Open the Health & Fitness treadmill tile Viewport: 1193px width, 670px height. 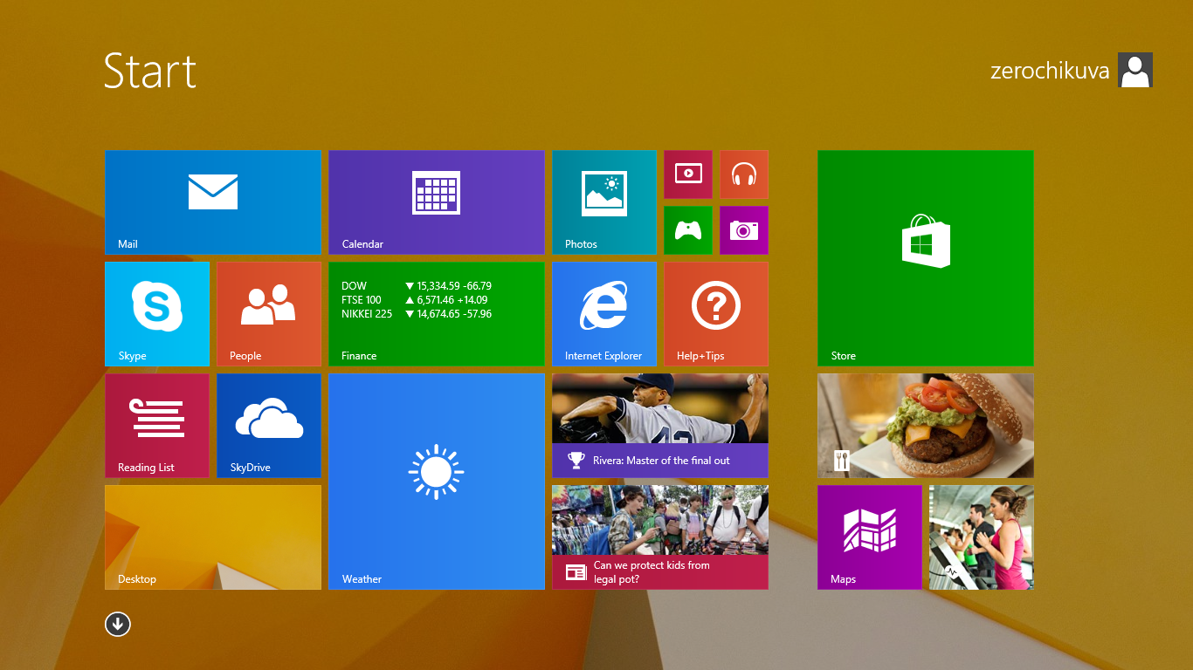click(982, 537)
